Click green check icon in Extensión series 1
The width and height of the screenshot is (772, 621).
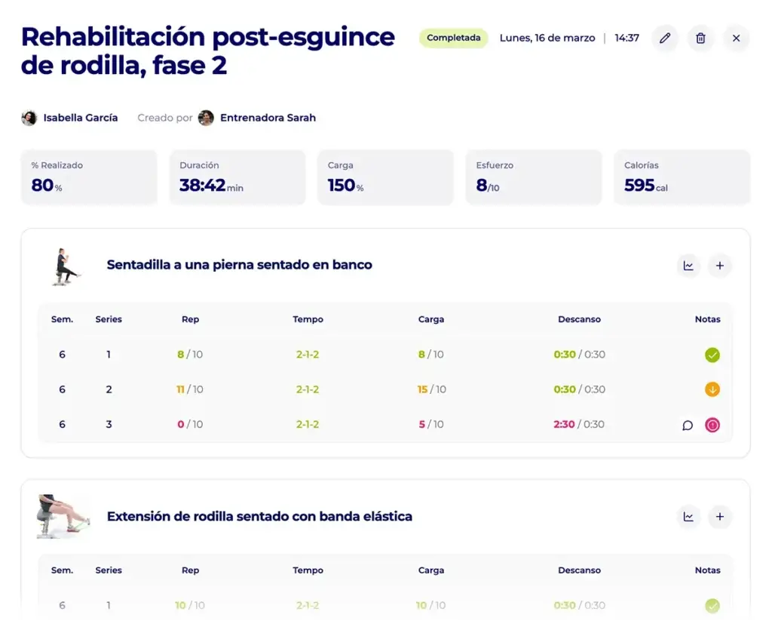click(712, 605)
